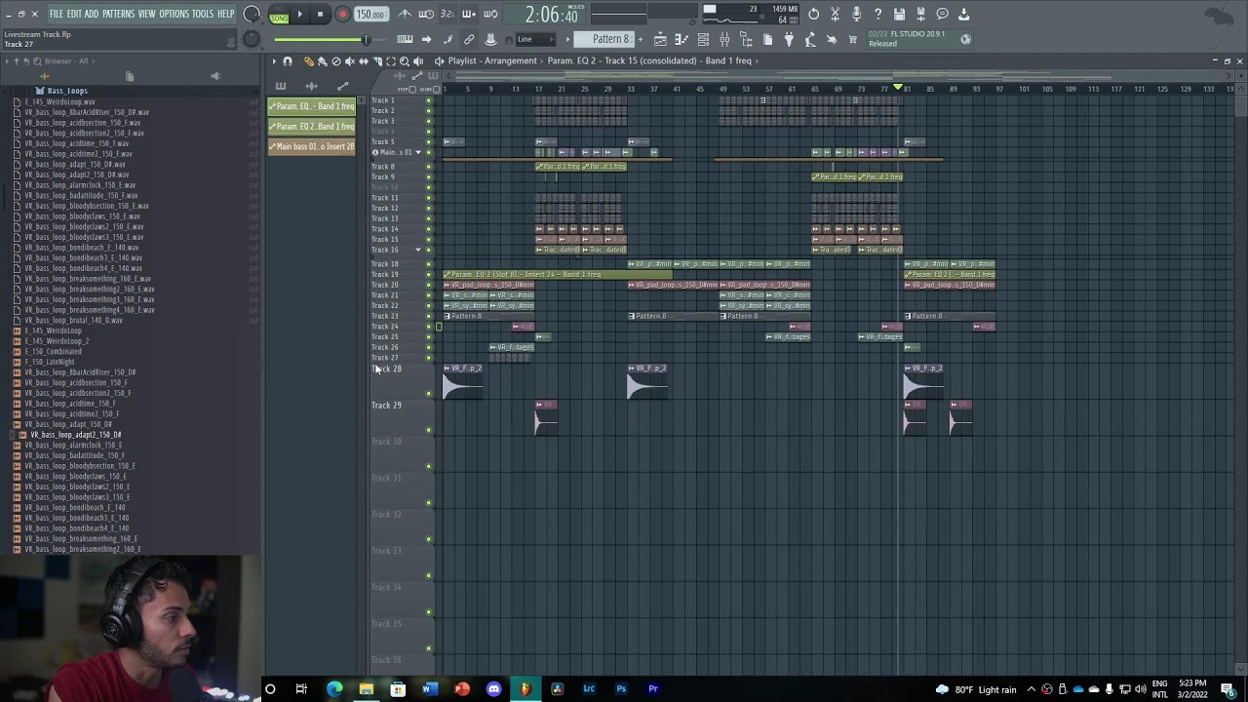
Task: Select VR_bass_loop_brutal_140_D.wav in the browser
Action: 73,320
